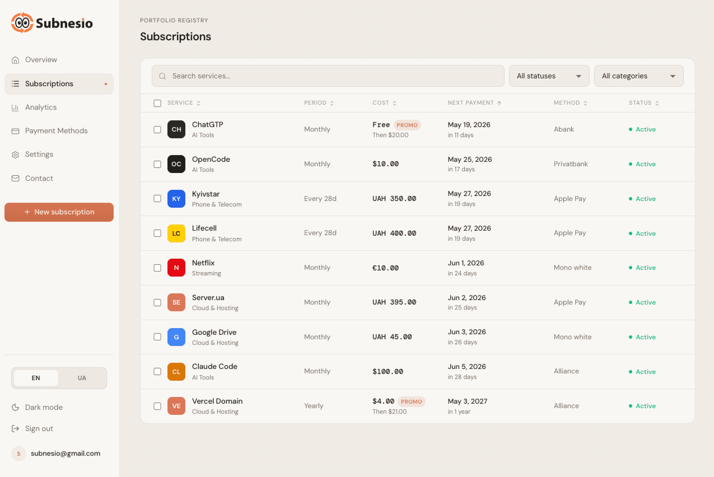Open the All statuses dropdown

point(549,76)
